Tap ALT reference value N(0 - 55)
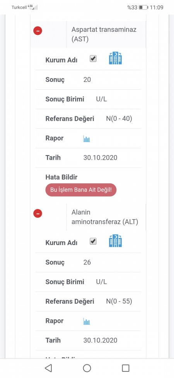This screenshot has width=174, height=378. click(119, 301)
